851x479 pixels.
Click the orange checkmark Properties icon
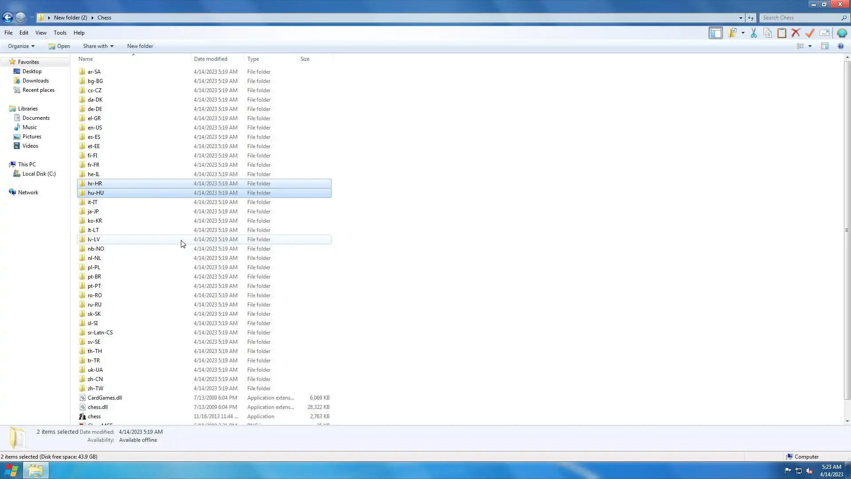pyautogui.click(x=810, y=33)
